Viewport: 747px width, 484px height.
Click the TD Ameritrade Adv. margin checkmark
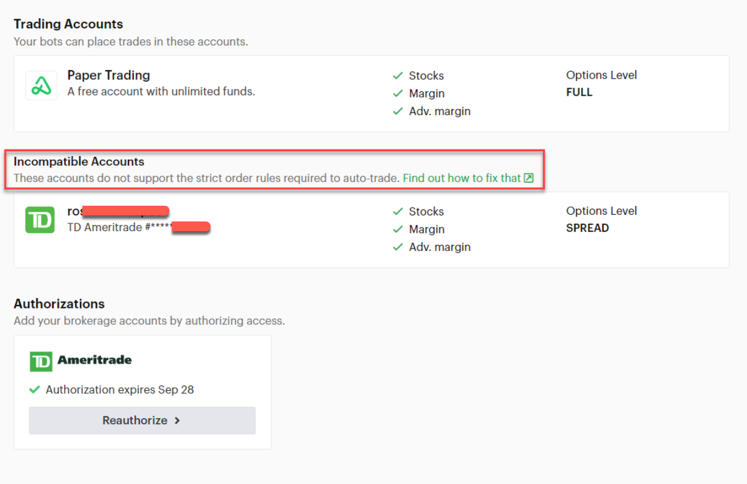(398, 247)
